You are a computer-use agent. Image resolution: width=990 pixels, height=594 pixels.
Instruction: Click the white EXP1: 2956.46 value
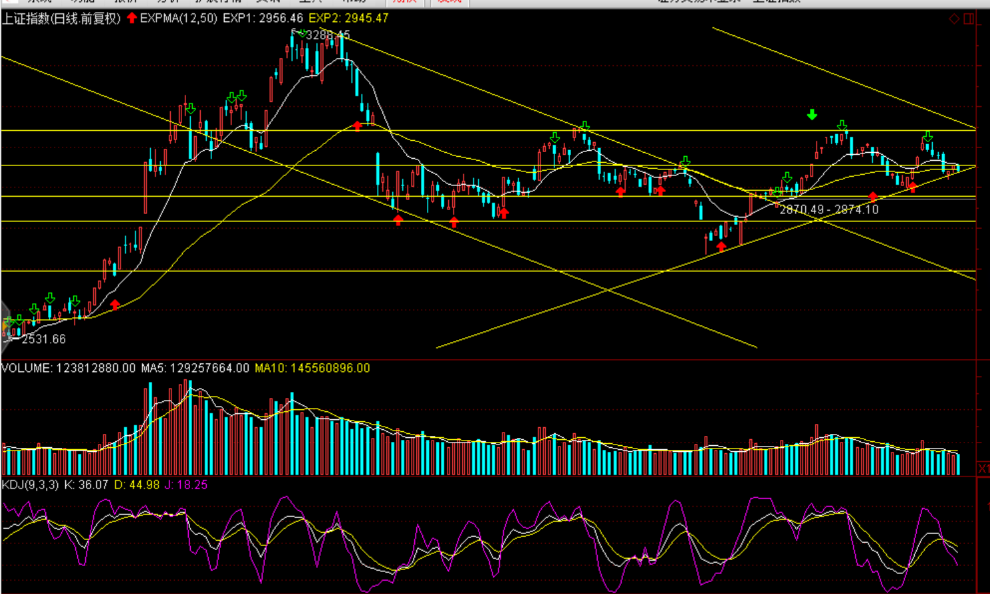click(263, 19)
